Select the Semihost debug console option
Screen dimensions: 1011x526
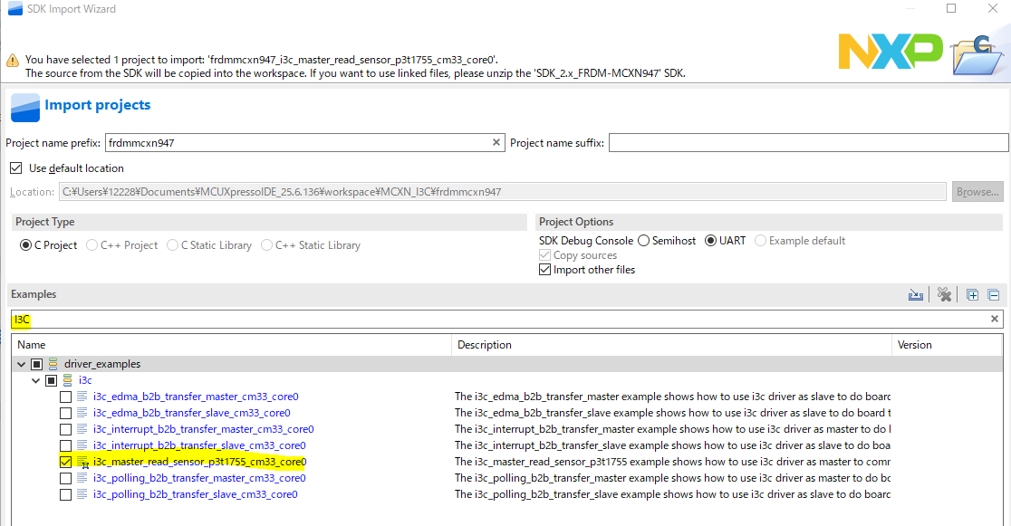[x=644, y=241]
